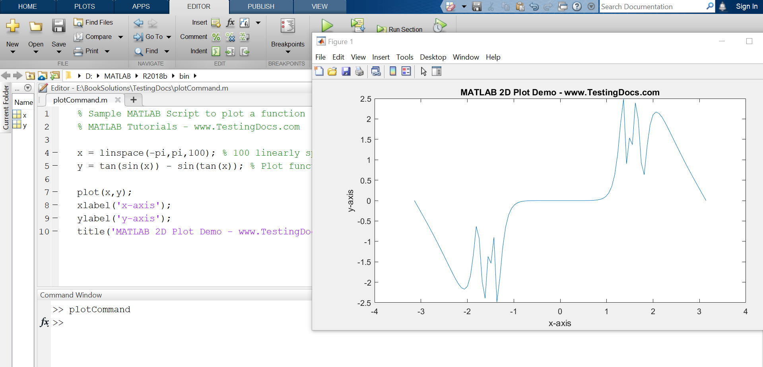This screenshot has width=763, height=367.
Task: Expand the Compare dropdown arrow
Action: [x=120, y=37]
